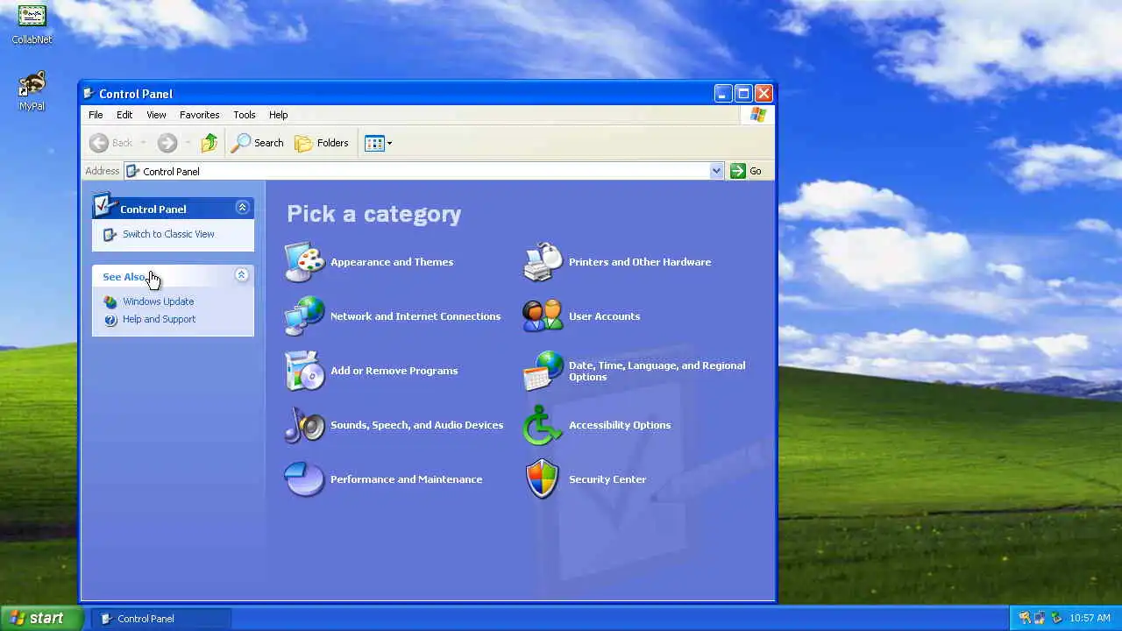This screenshot has height=631, width=1122.
Task: Open the Performance and Maintenance icon
Action: coord(304,479)
